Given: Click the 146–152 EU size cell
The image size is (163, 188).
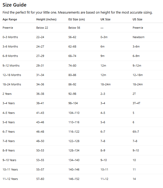Looking at the screenshot, I should coord(74,179).
